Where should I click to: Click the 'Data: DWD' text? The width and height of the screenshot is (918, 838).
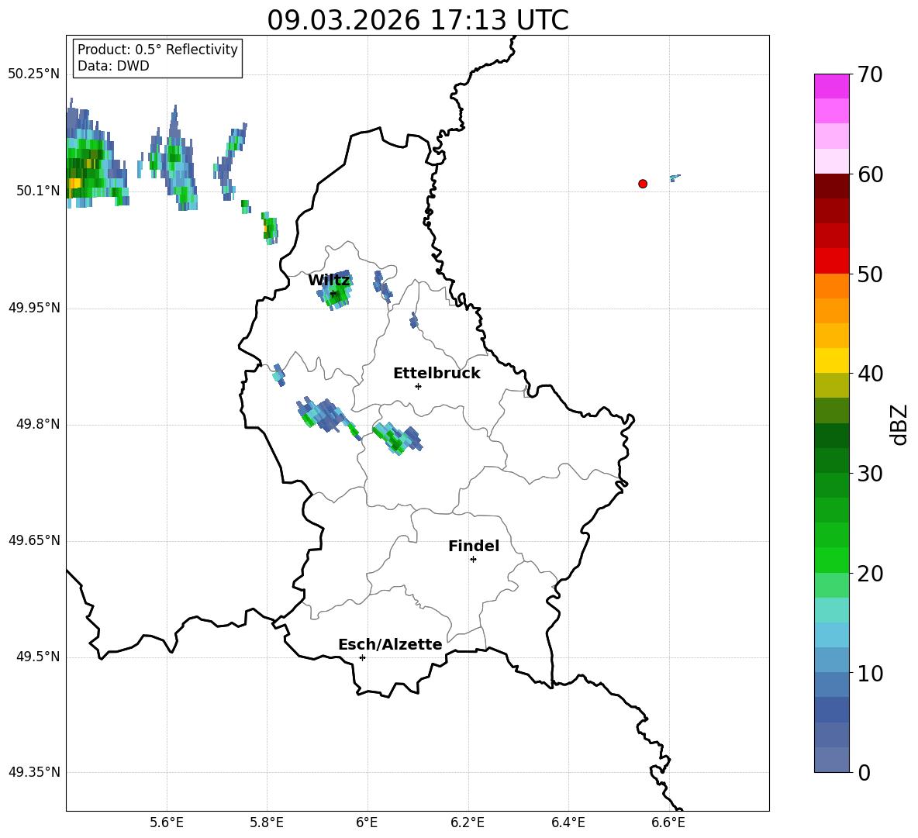[113, 66]
